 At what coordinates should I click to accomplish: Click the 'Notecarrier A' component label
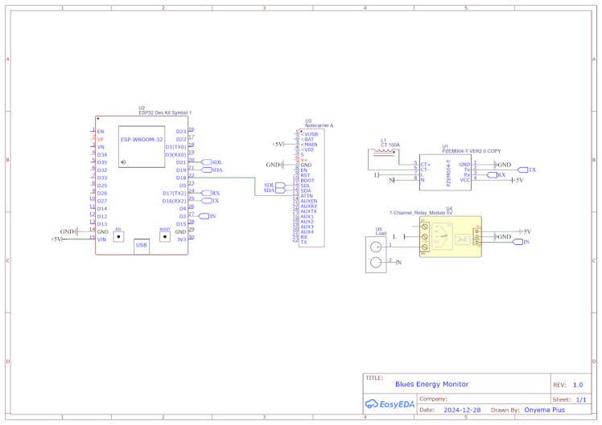(x=319, y=125)
